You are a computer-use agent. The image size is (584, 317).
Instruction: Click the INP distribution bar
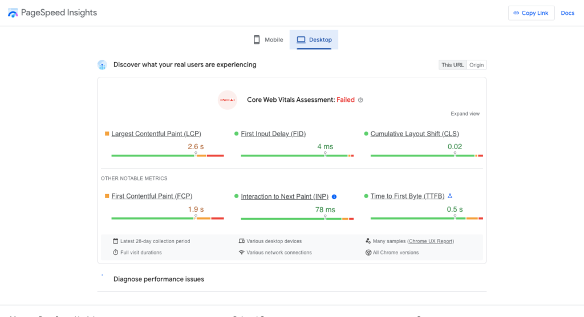297,219
